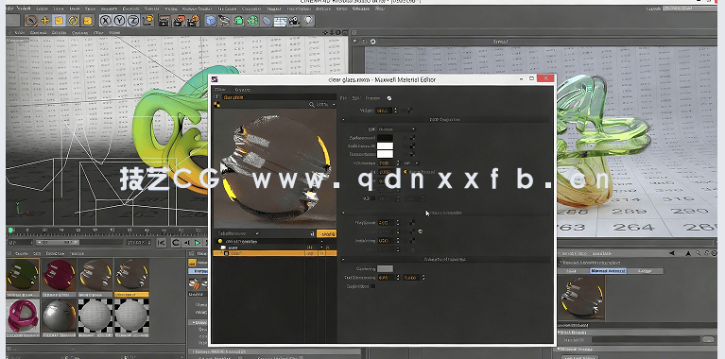Step to previous frame in timeline

tap(186, 242)
